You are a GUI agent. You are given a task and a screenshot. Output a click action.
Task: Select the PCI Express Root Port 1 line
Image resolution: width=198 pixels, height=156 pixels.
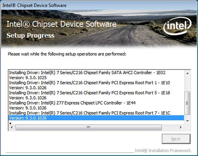[x=89, y=82]
